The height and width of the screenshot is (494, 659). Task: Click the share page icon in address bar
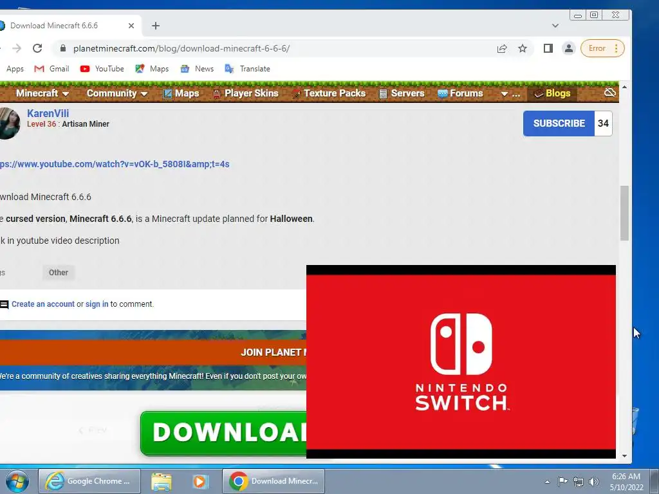[x=502, y=48]
